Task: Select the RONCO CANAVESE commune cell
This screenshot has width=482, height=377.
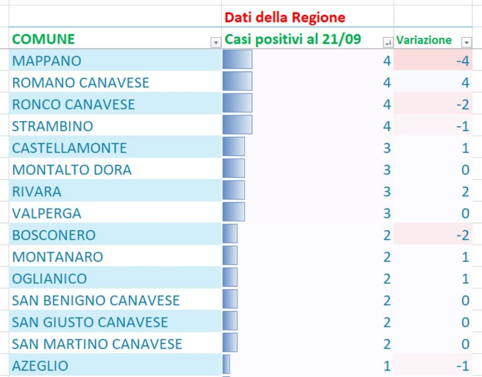Action: click(73, 104)
